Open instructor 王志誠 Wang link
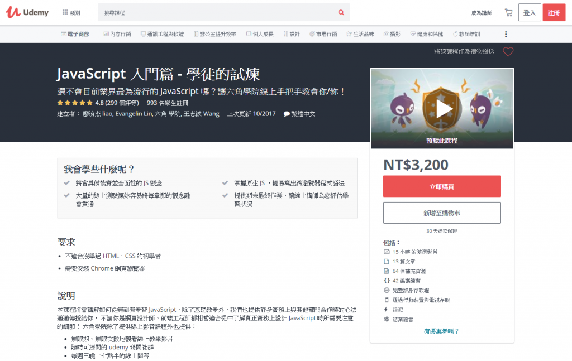The image size is (572, 361). [201, 114]
